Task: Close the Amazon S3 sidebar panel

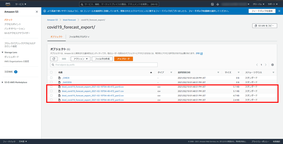Action: coord(37,12)
